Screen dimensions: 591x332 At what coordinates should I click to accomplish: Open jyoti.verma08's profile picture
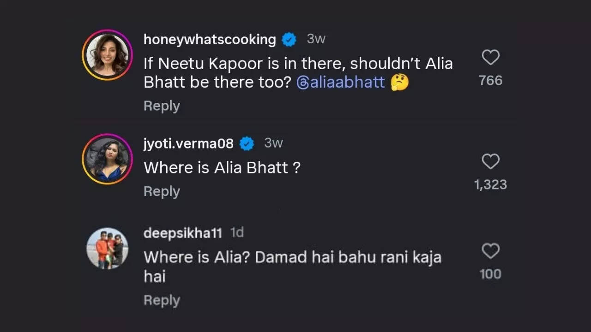[x=107, y=159]
